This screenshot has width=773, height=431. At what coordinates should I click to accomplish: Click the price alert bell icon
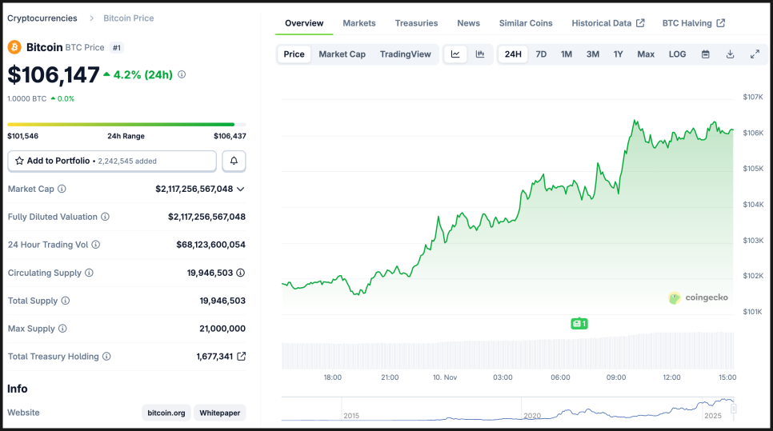234,161
